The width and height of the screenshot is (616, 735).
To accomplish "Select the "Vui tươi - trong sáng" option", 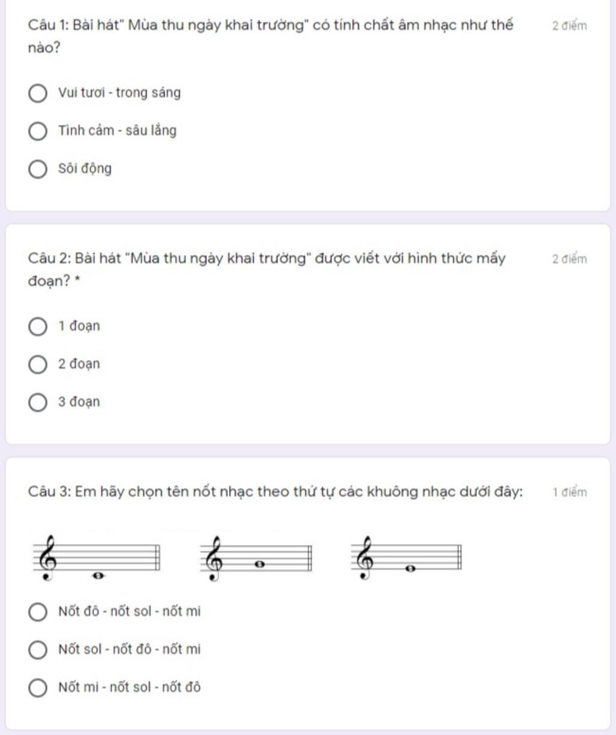I will (x=37, y=93).
